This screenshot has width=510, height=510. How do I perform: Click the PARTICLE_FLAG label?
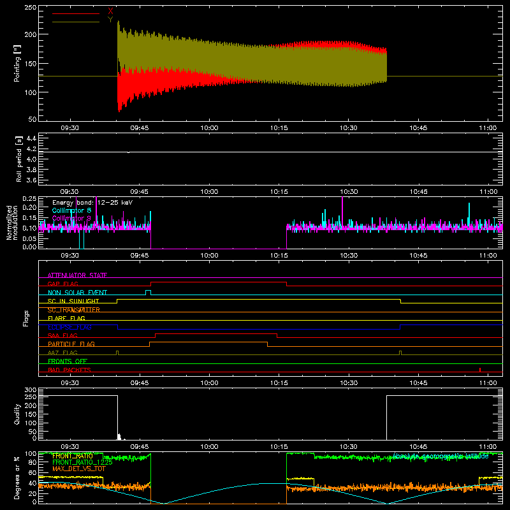[71, 344]
